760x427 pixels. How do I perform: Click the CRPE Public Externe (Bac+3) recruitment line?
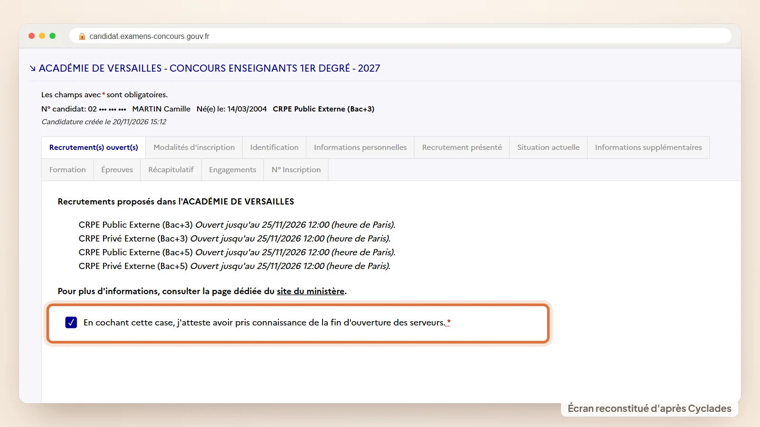click(237, 225)
